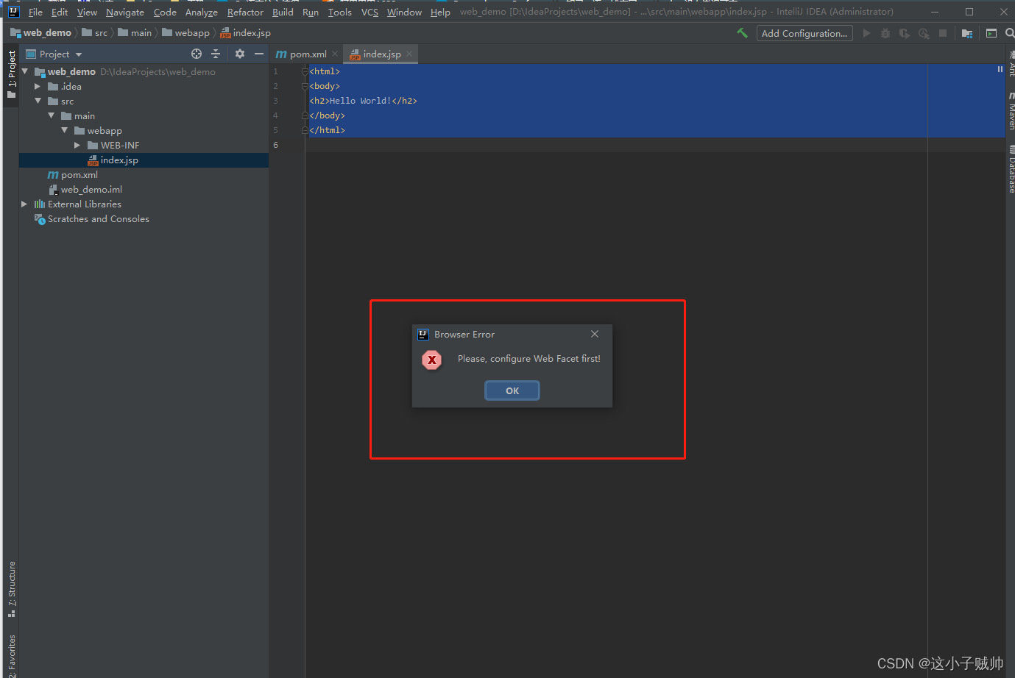Open the Tools menu

[339, 12]
